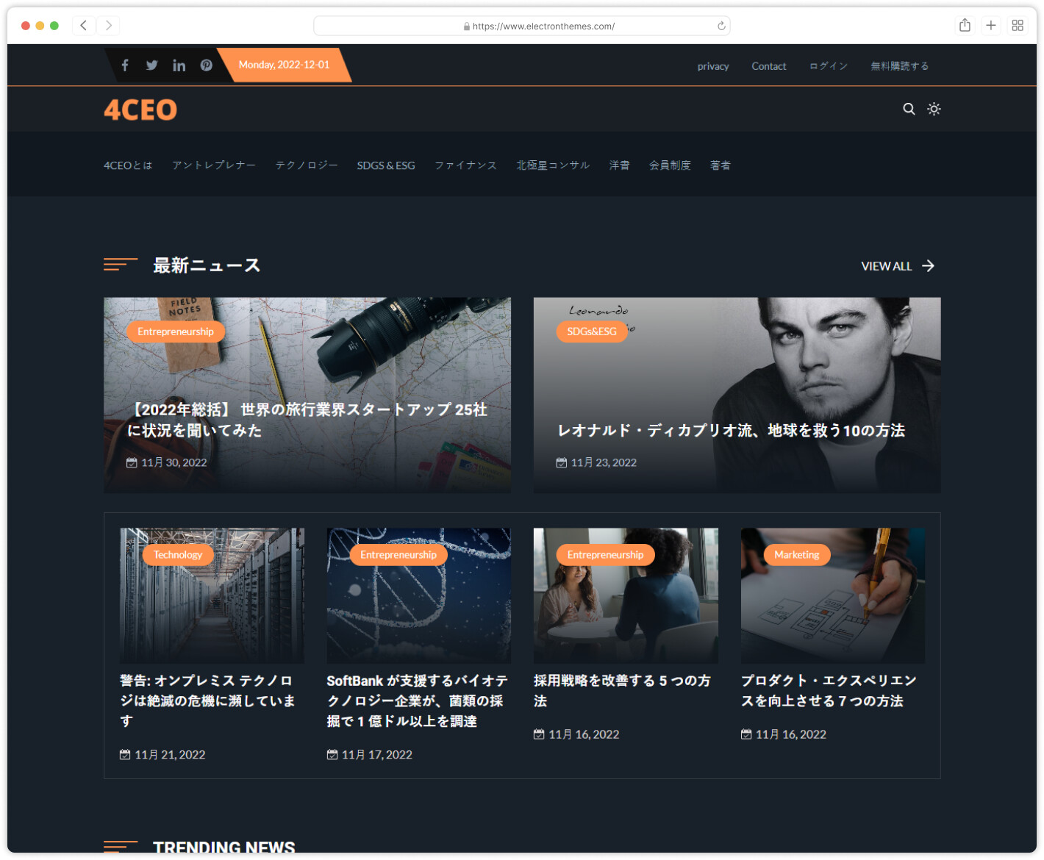Click the SDGs&ESG category tag
Viewport: 1044px width, 860px height.
592,332
